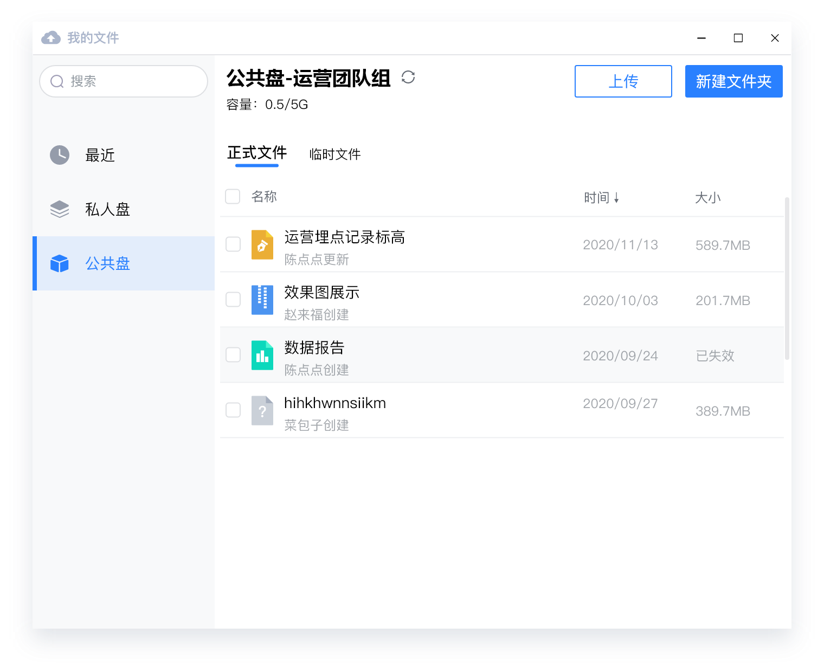This screenshot has width=824, height=672.
Task: Click the date 2020/09/27
Action: tap(621, 403)
